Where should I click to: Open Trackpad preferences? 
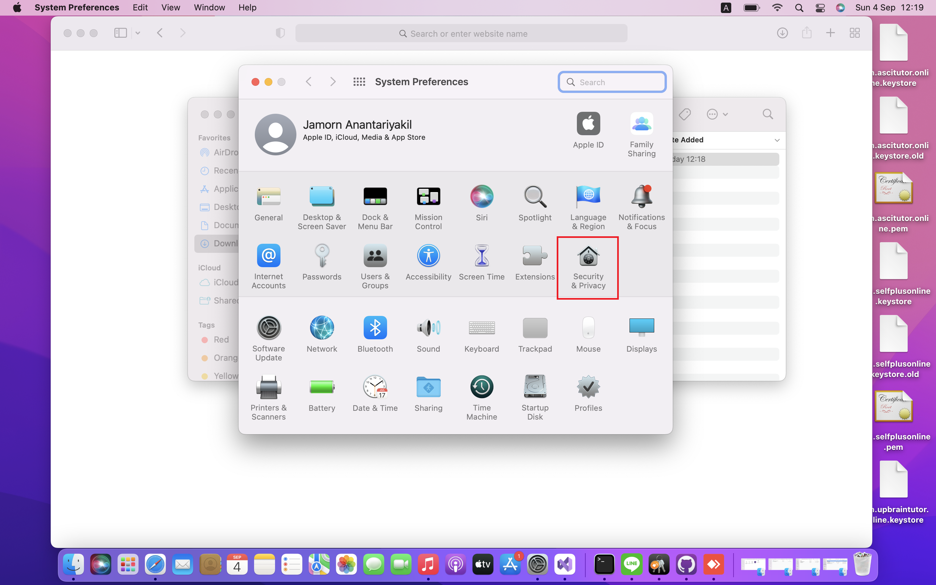click(535, 335)
